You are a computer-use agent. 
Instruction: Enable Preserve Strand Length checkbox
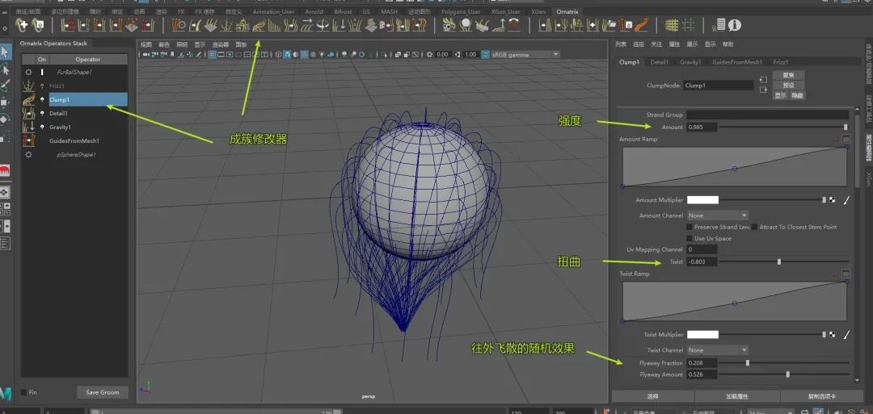click(689, 228)
